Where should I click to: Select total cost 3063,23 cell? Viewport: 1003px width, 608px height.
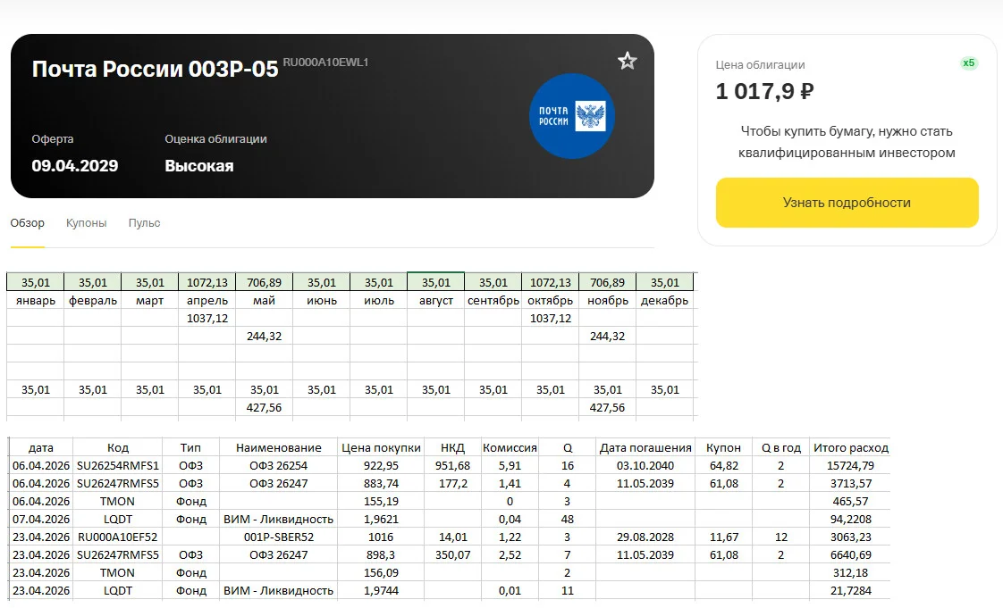click(x=851, y=537)
